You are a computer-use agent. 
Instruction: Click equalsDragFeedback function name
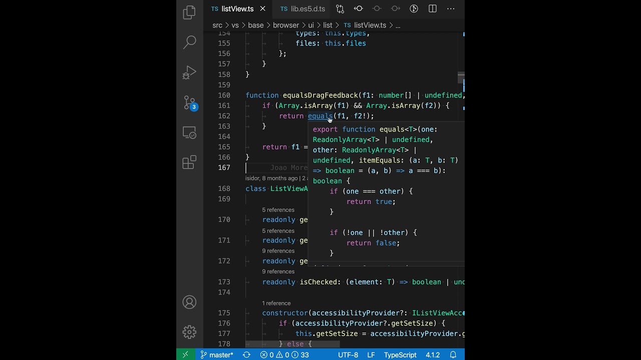320,95
